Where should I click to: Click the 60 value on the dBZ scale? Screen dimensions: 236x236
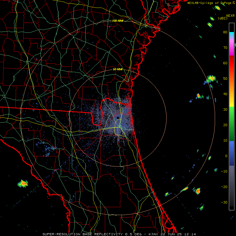[x=225, y=63]
